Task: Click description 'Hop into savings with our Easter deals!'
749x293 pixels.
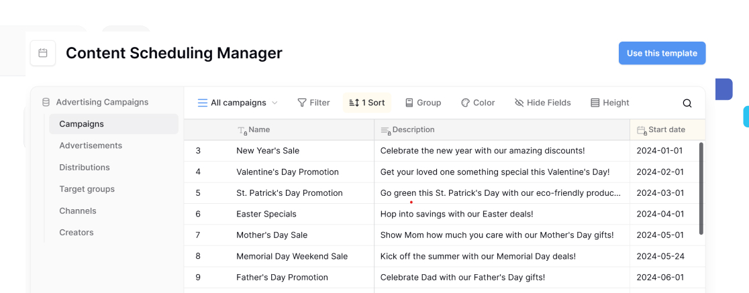Action: coord(456,215)
